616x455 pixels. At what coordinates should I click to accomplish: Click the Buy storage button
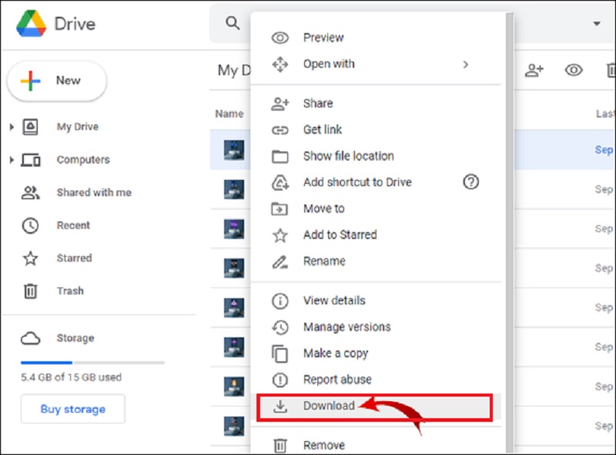pyautogui.click(x=72, y=409)
